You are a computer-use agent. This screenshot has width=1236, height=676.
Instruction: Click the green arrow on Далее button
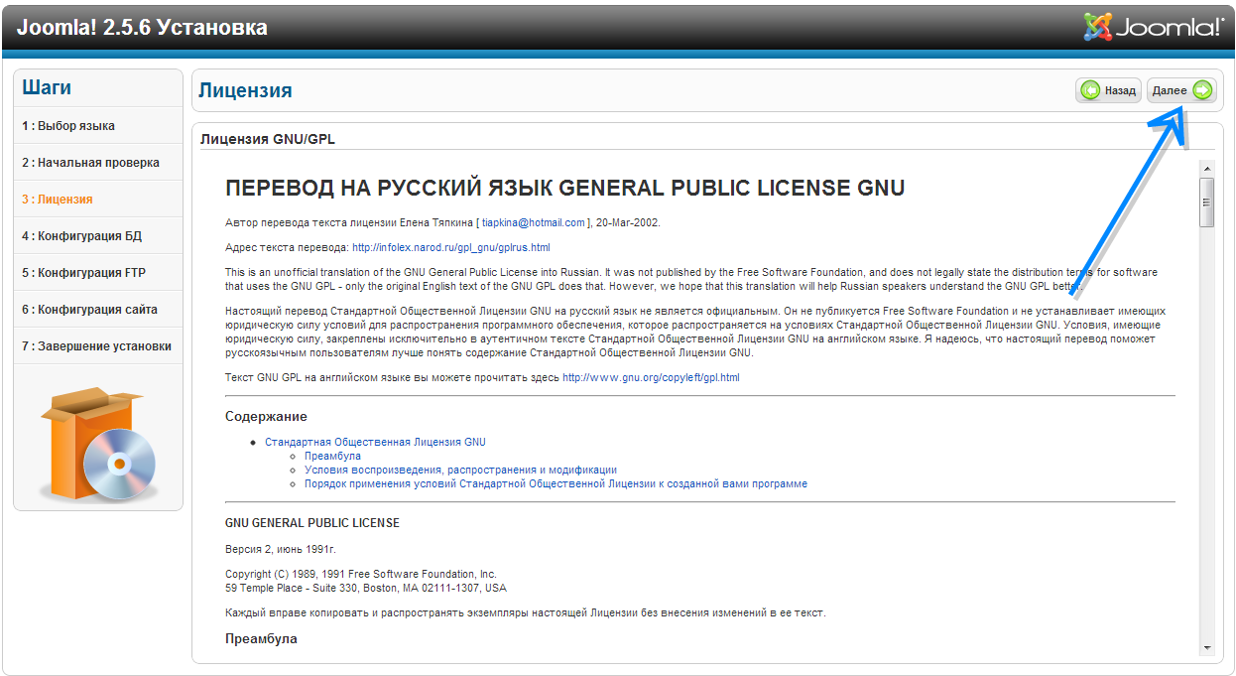point(1201,90)
